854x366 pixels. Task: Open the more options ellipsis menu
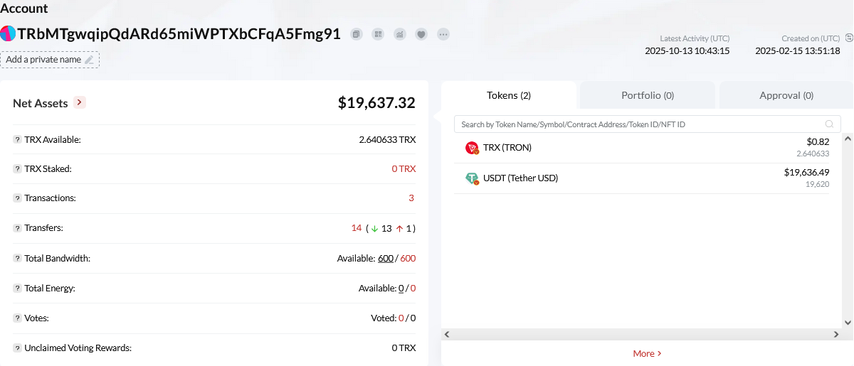point(443,34)
